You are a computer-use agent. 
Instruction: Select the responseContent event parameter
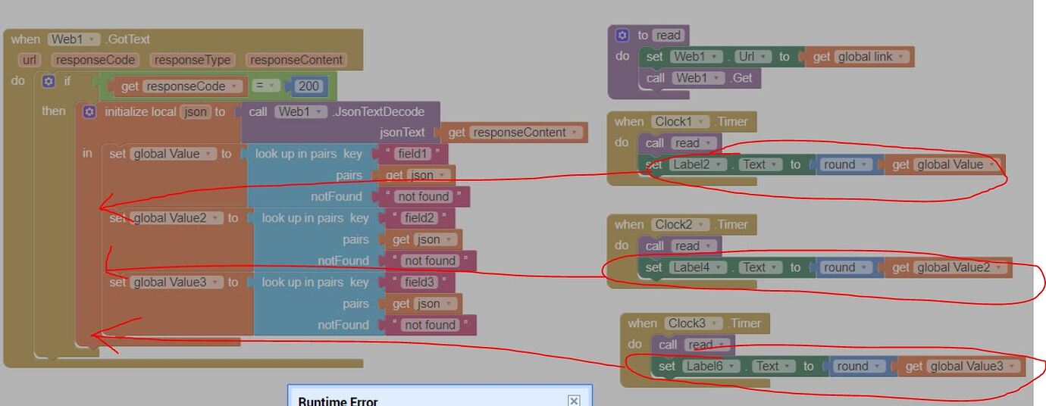pyautogui.click(x=296, y=60)
